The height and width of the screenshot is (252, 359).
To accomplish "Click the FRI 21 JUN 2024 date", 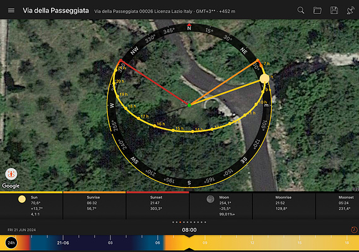I will pos(21,230).
